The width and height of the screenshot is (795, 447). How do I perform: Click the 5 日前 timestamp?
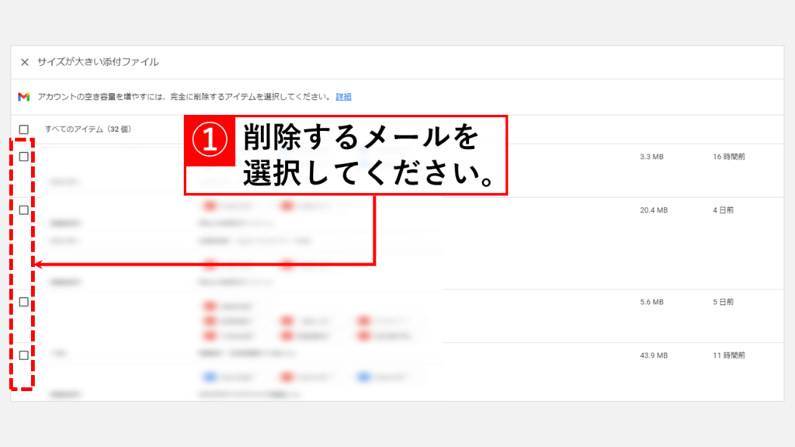(723, 302)
